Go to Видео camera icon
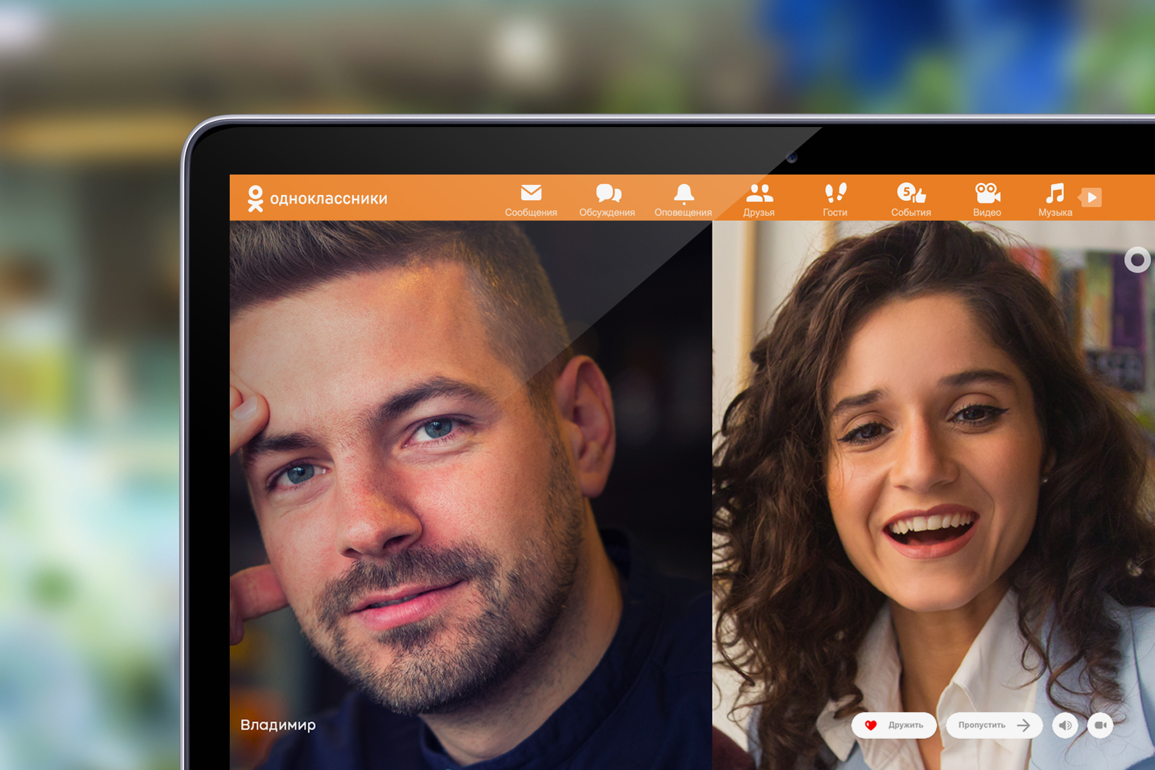1155x770 pixels. coord(987,193)
